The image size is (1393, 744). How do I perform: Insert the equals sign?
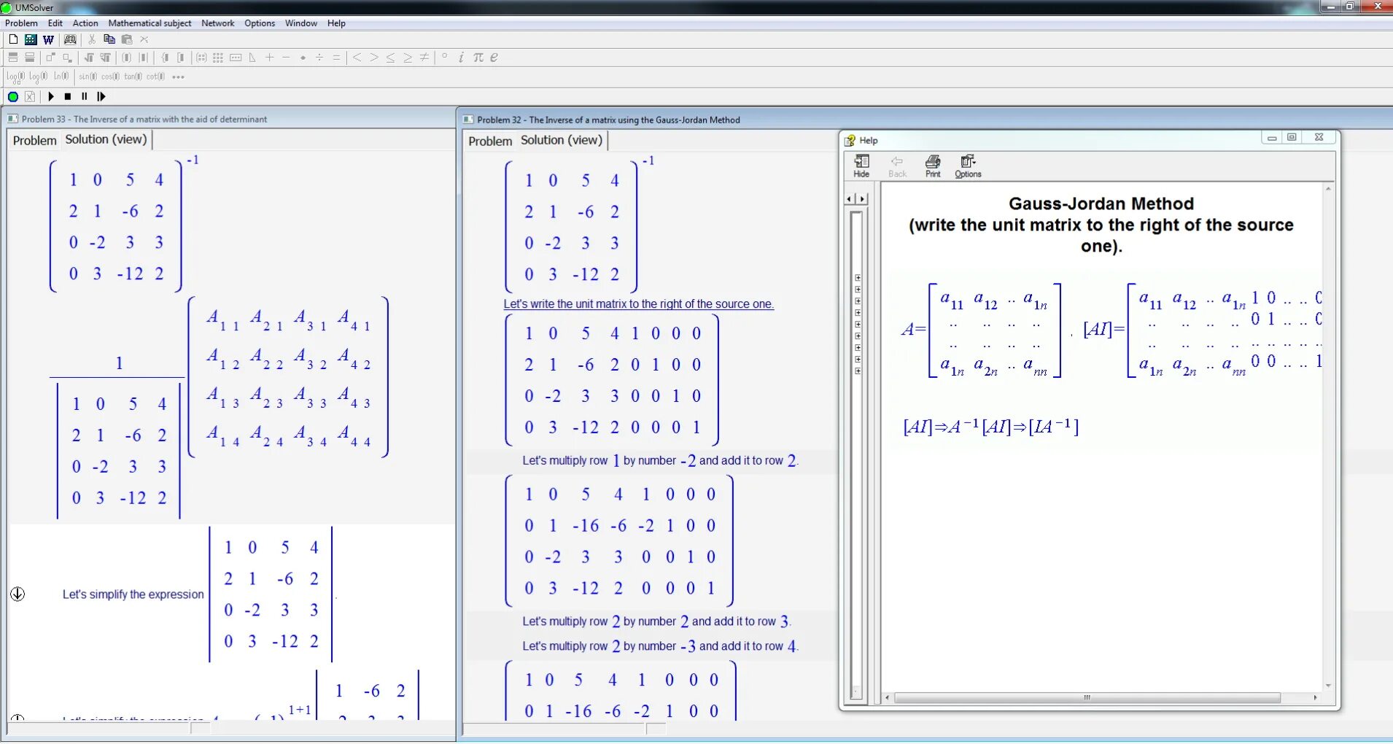point(336,58)
